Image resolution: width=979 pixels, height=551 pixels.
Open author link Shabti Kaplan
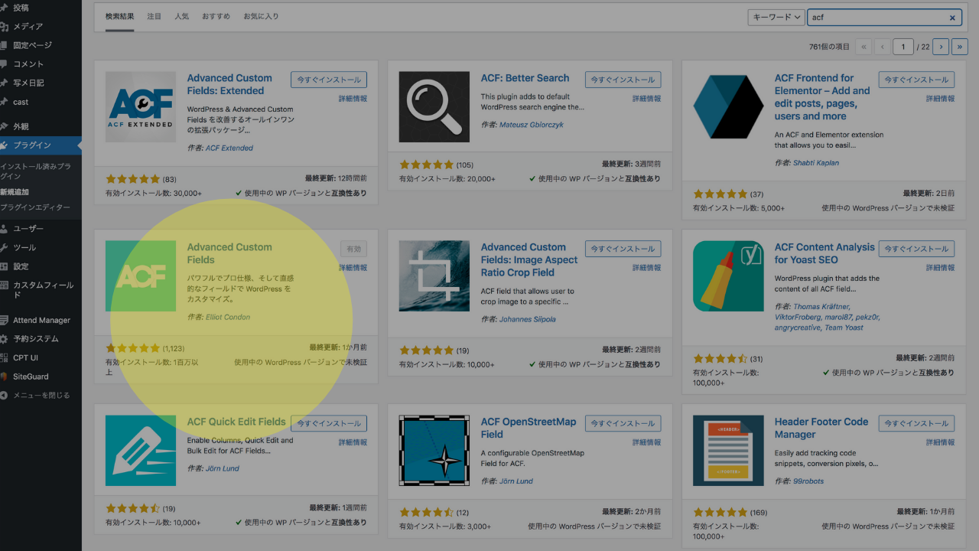[816, 163]
